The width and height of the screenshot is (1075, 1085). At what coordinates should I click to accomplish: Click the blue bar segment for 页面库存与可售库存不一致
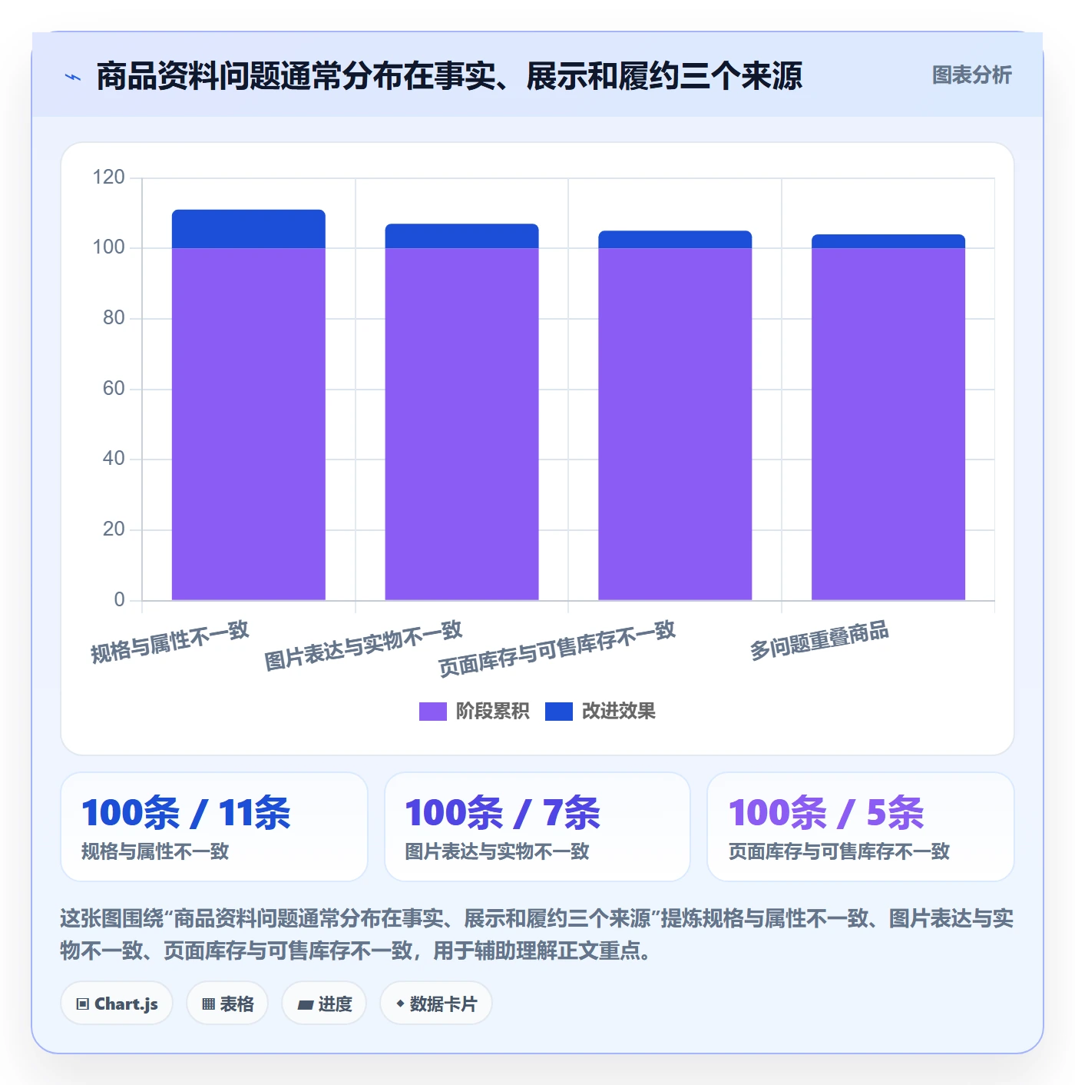click(675, 240)
